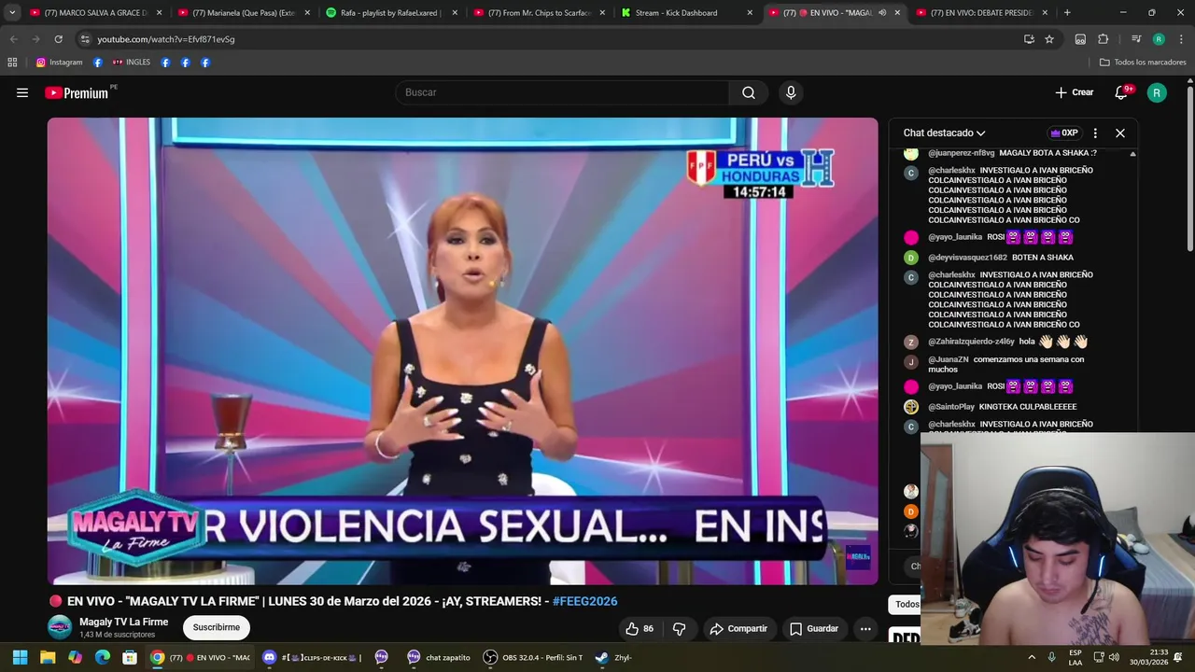Expand the Chat destacado dropdown
This screenshot has width=1195, height=672.
(944, 133)
